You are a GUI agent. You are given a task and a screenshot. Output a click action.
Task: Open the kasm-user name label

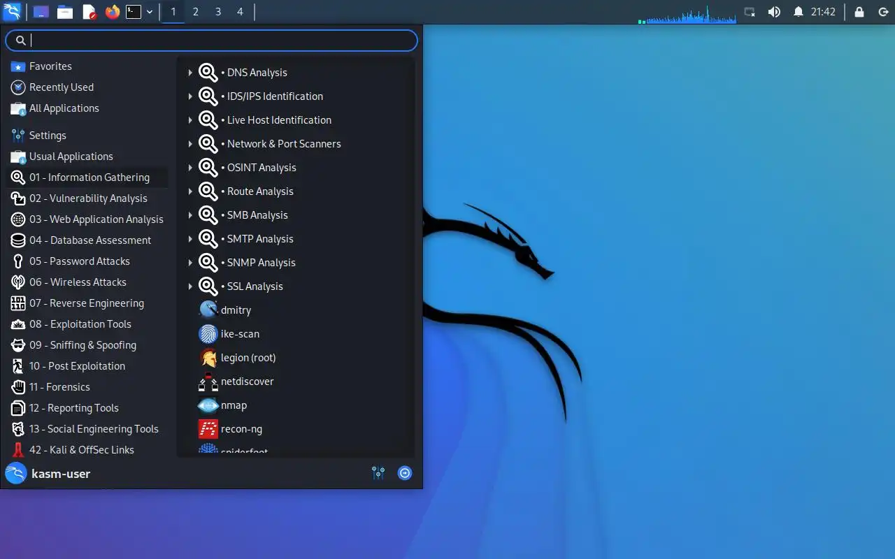(x=61, y=474)
